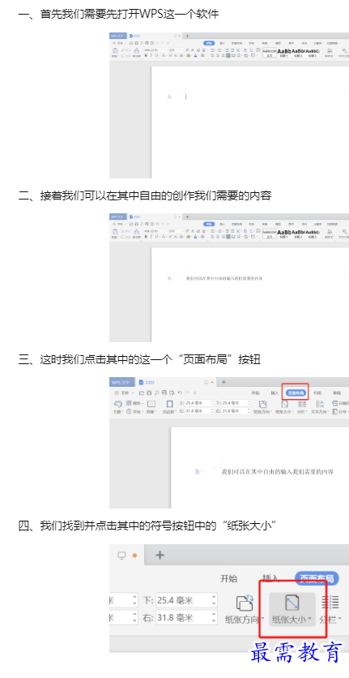
Task: Select the WPS 文字 tab in step three
Action: click(121, 382)
